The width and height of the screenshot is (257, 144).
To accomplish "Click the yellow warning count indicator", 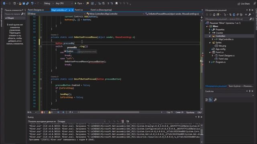I will click(x=51, y=112).
